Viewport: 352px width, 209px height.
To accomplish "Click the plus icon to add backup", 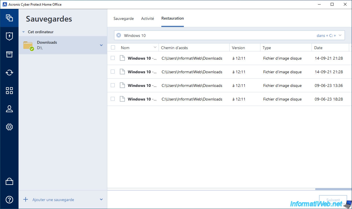I will 26,200.
